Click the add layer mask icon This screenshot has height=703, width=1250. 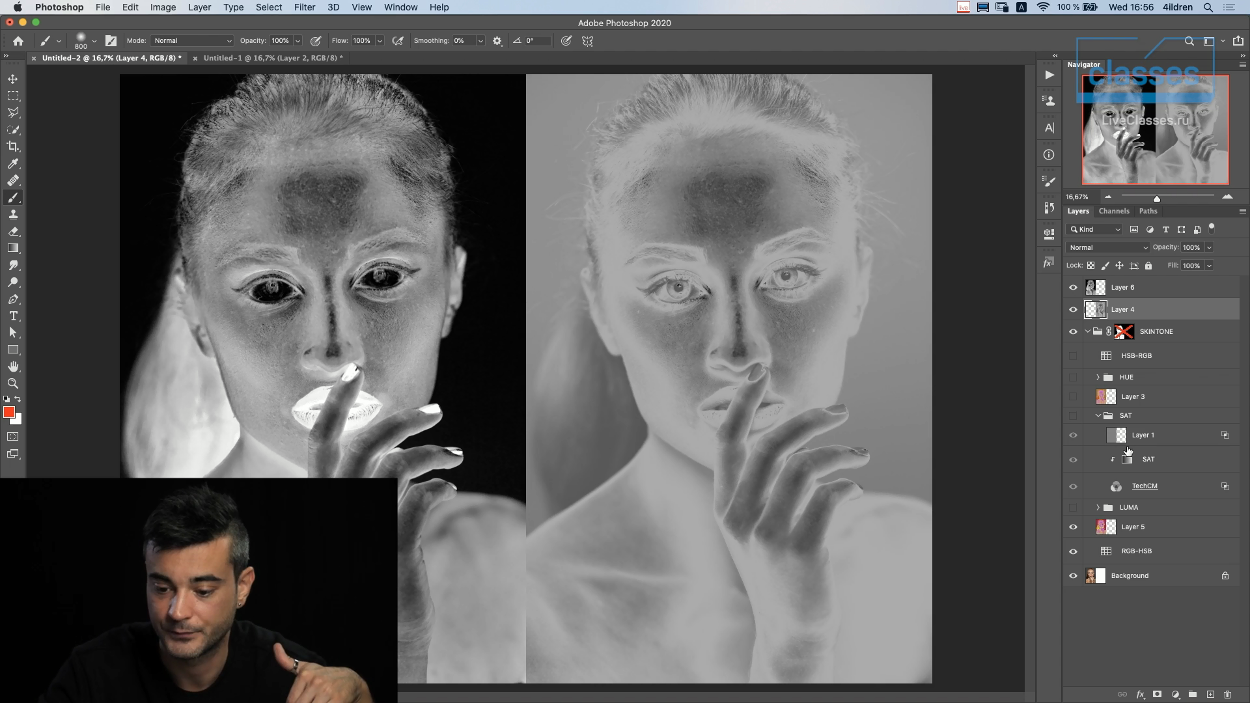point(1157,695)
